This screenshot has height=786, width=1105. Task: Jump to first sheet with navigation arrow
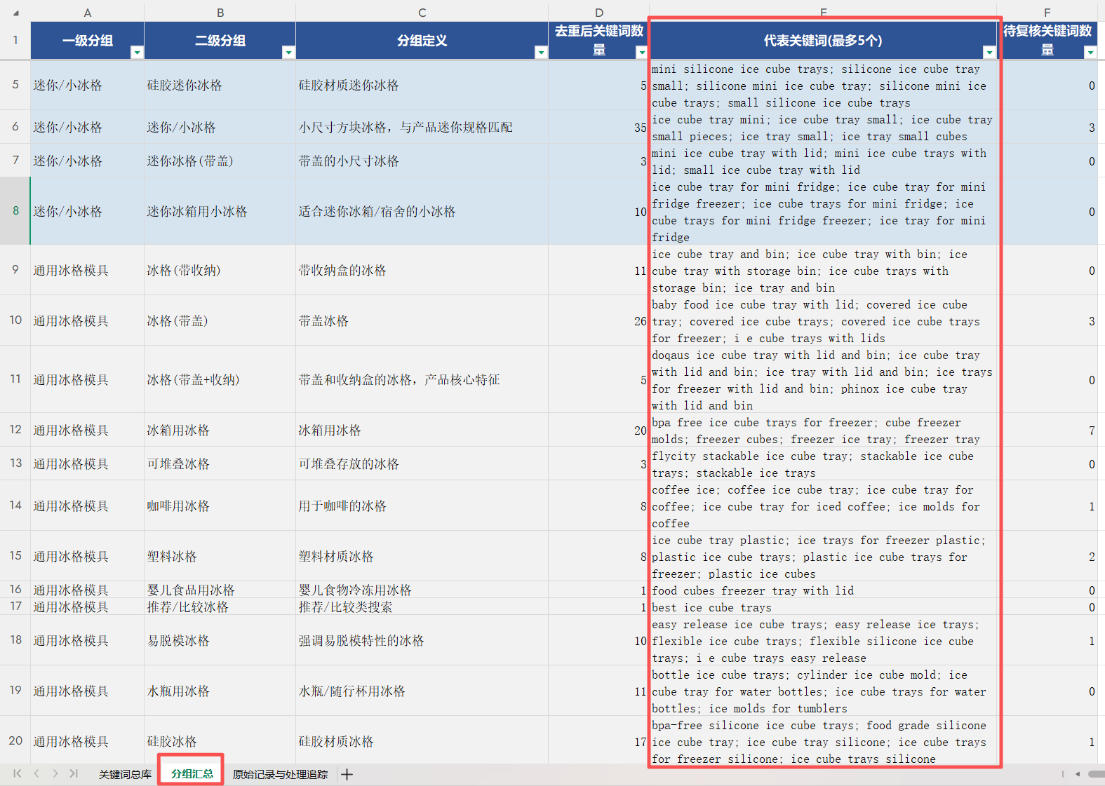click(17, 774)
